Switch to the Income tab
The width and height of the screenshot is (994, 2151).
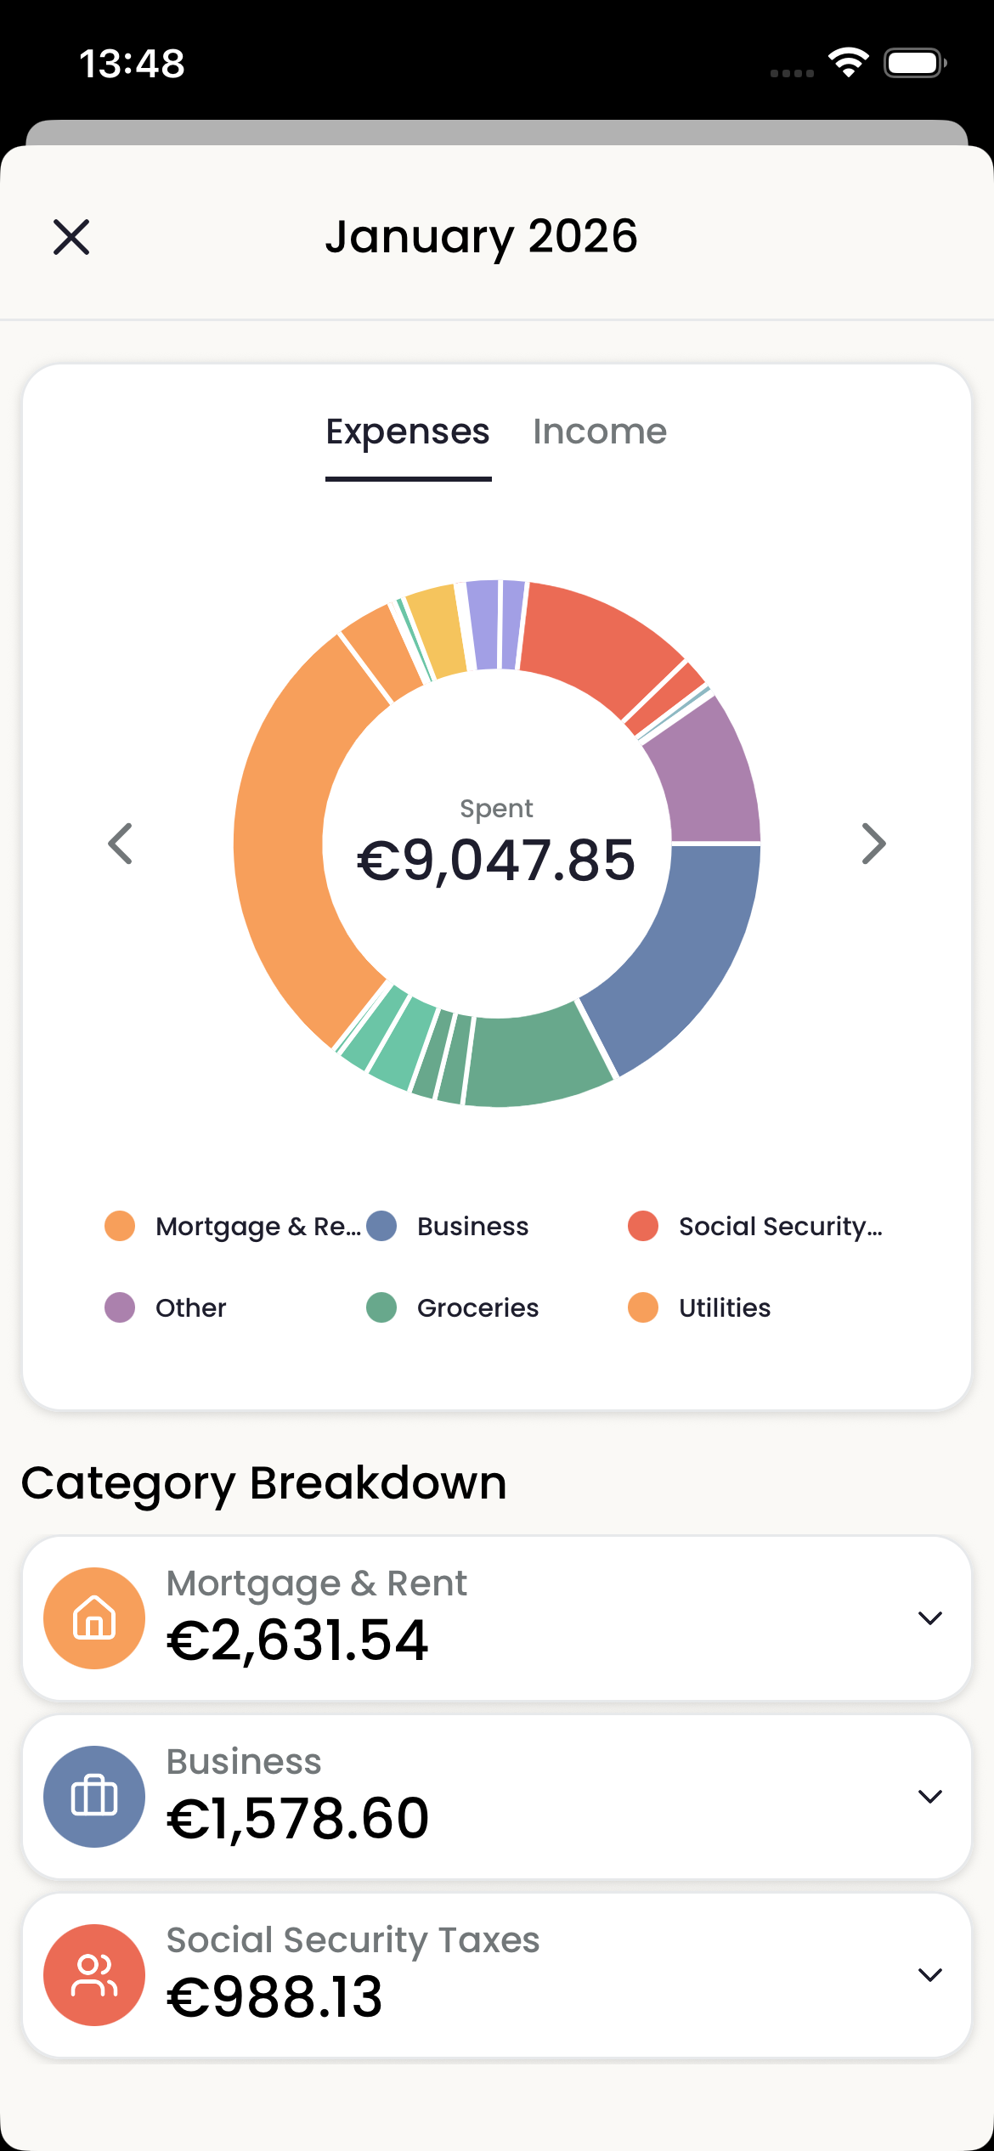[x=601, y=431]
